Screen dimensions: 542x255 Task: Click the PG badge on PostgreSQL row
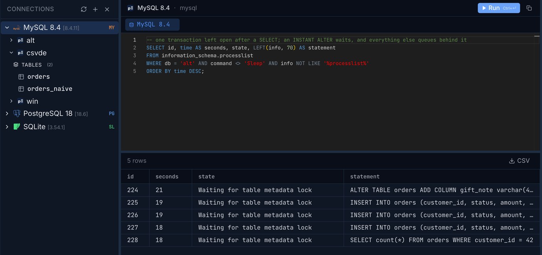coord(112,113)
